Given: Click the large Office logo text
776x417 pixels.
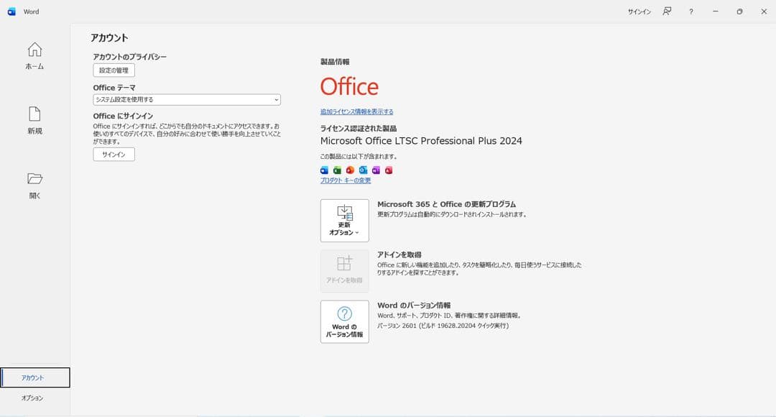Looking at the screenshot, I should tap(349, 87).
